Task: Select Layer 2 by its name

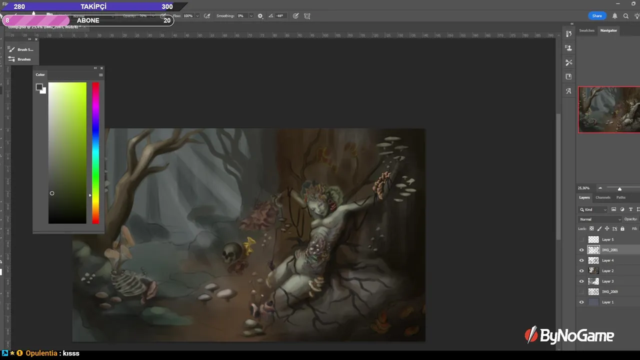Action: [607, 271]
